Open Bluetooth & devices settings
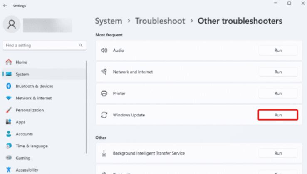 [44, 86]
